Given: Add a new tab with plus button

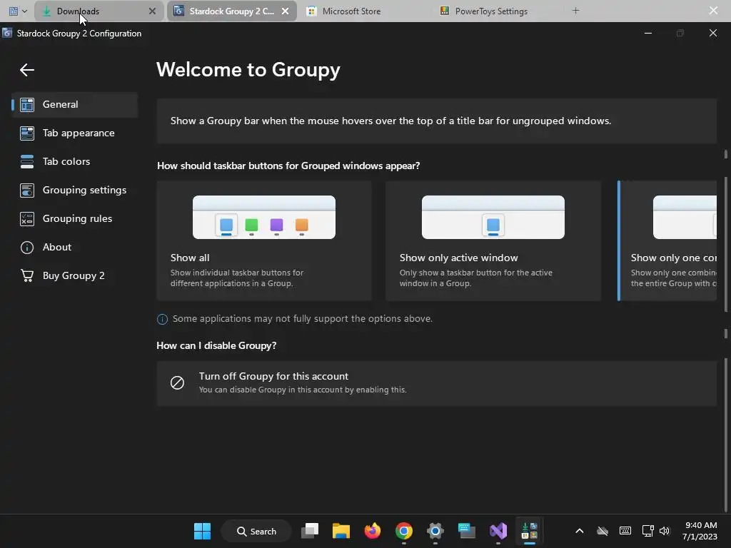Looking at the screenshot, I should pos(576,11).
